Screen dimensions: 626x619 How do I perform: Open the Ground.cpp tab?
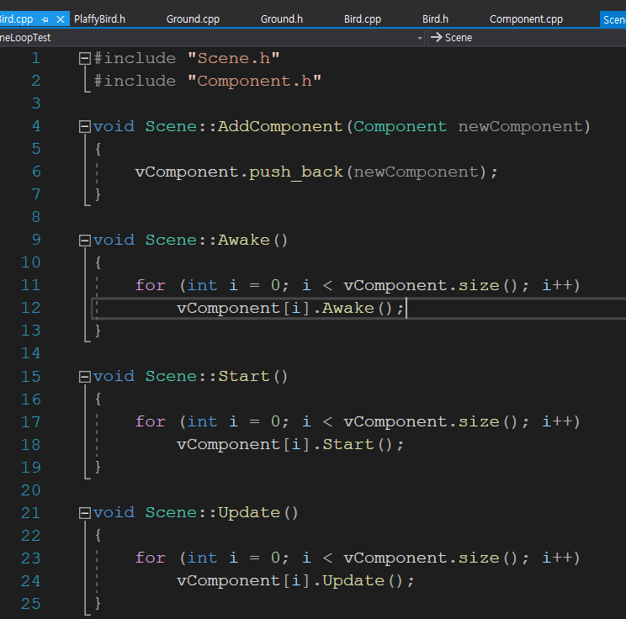click(x=194, y=19)
